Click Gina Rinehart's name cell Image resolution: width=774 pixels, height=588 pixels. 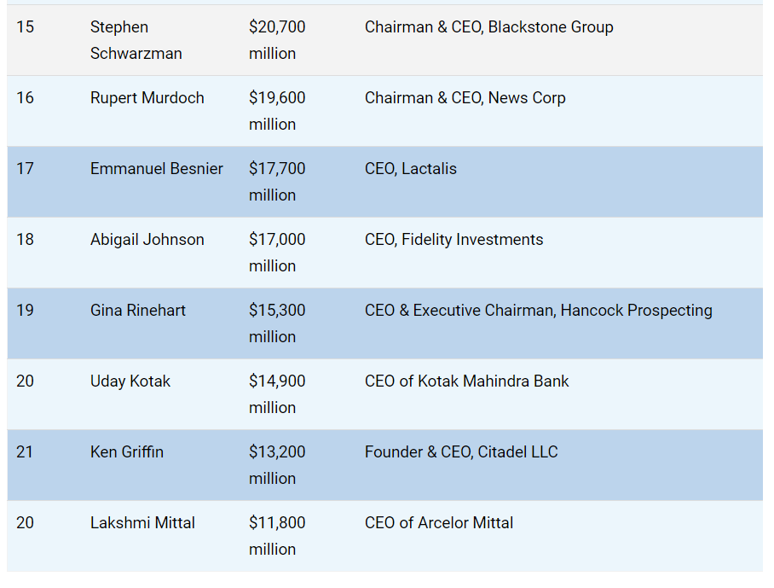pos(139,311)
